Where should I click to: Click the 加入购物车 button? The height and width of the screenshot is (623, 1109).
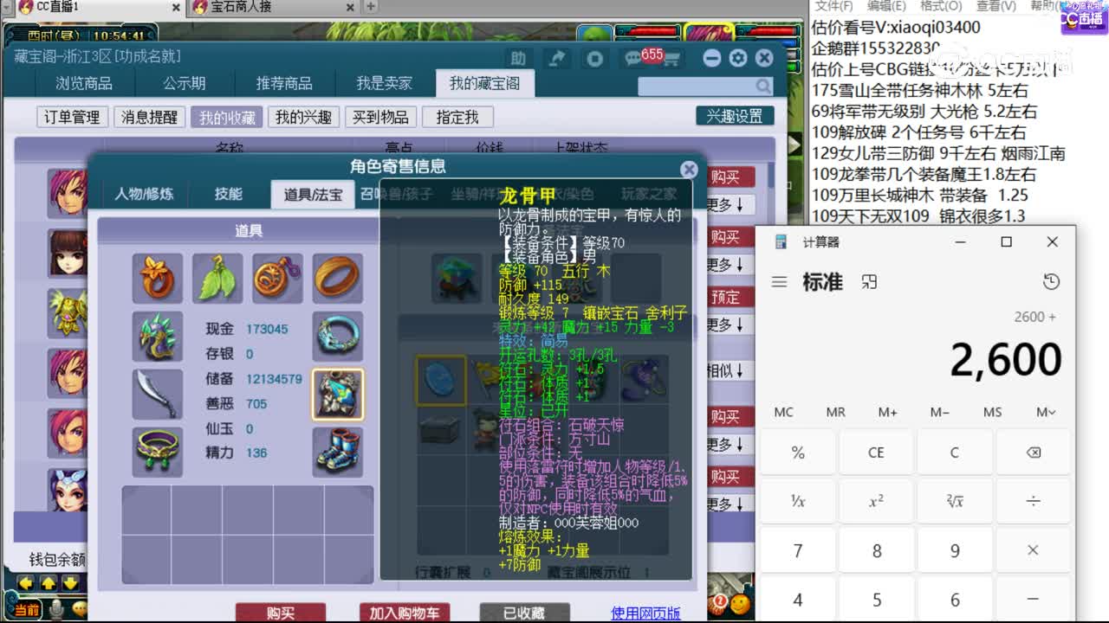[x=404, y=612]
